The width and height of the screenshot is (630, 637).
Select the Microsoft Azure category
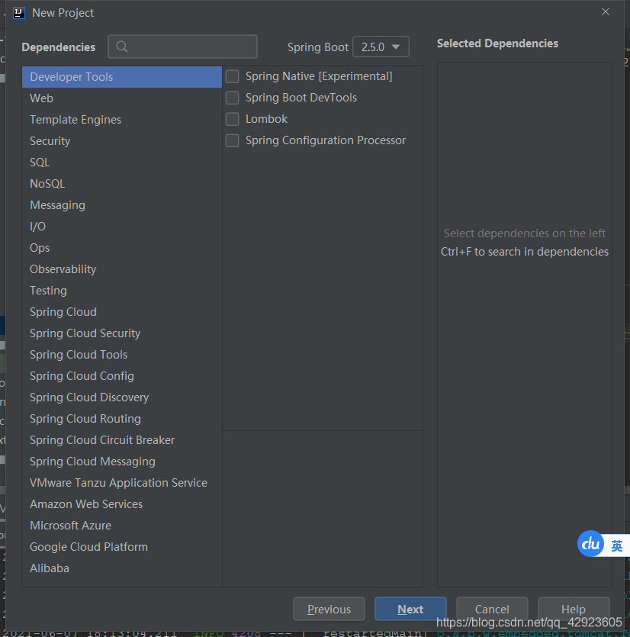click(x=122, y=526)
